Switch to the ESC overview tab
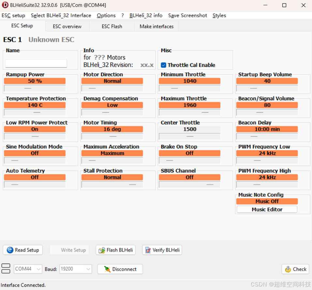This screenshot has width=312, height=290. click(67, 26)
